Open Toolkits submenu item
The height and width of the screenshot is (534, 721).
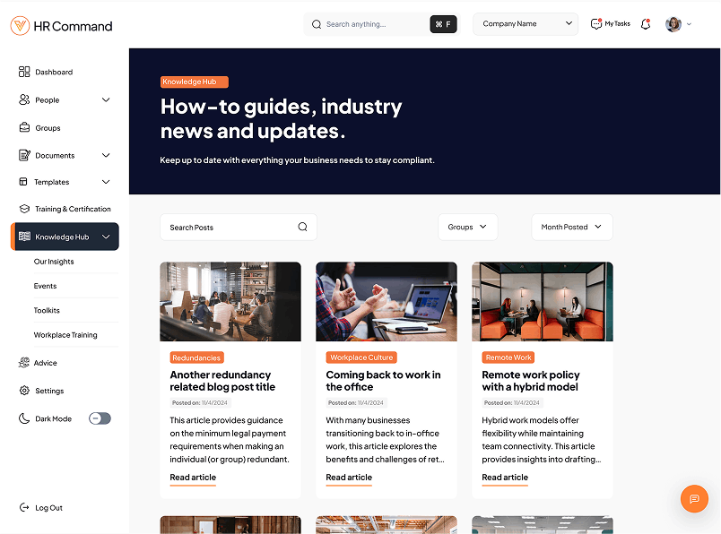tap(47, 310)
